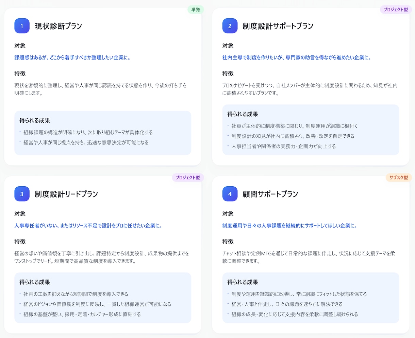The image size is (415, 338).
Task: Click bullet 組織の成長・変化に応じて支援内容
Action: click(295, 315)
